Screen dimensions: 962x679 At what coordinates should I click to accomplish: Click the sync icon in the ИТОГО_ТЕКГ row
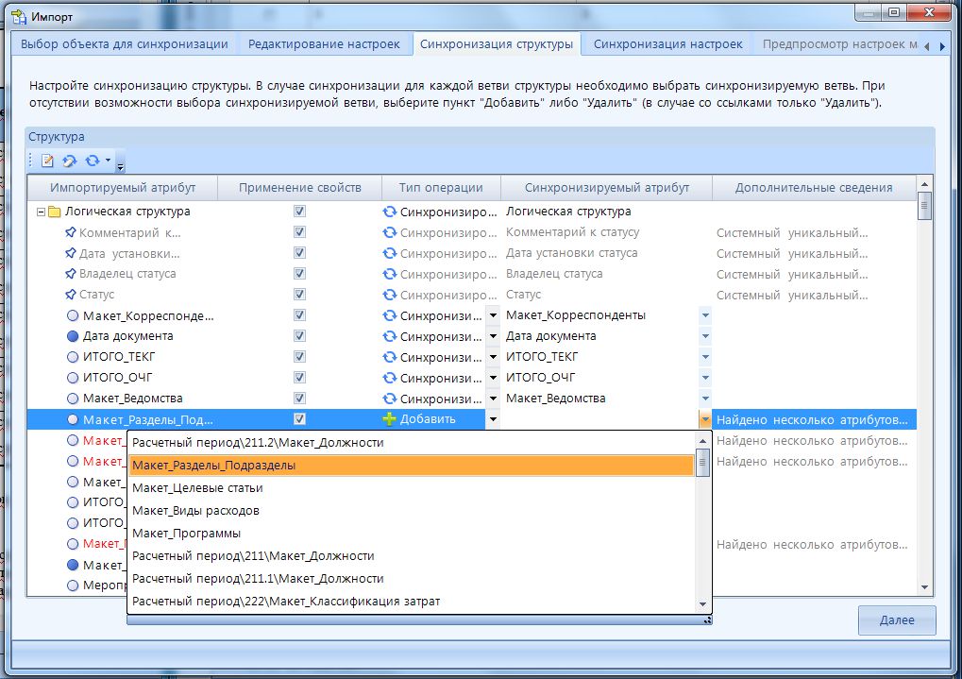point(389,357)
